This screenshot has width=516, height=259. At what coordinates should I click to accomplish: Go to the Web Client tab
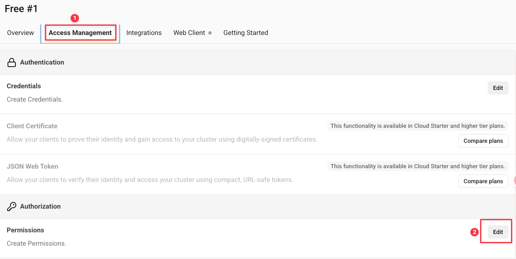189,33
